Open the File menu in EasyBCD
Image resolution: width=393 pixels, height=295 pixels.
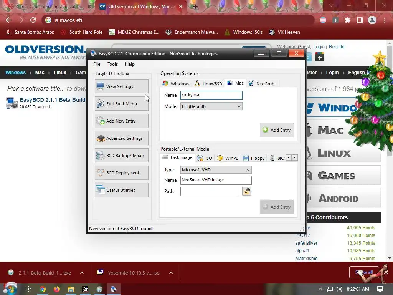point(97,64)
